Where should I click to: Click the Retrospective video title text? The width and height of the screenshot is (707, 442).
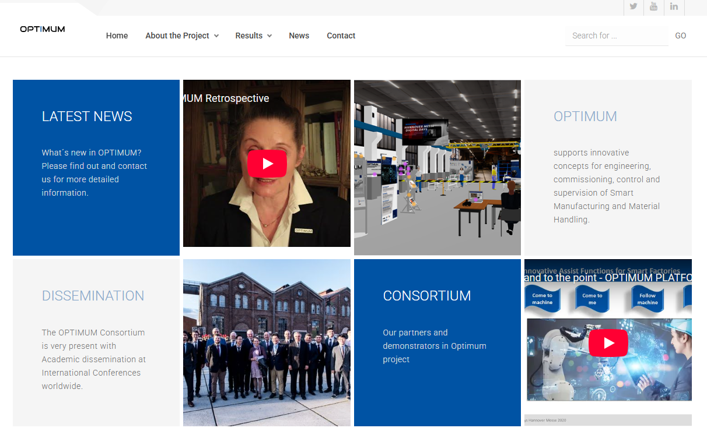point(226,98)
